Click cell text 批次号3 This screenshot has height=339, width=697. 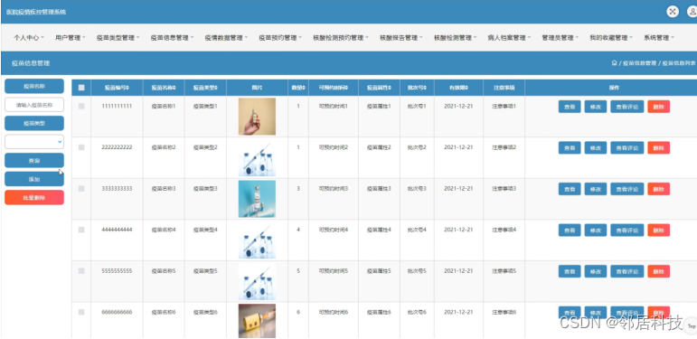click(x=417, y=188)
